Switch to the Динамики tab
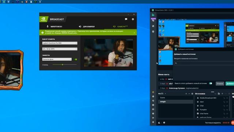The height and width of the screenshot is (132, 234). (87, 26)
